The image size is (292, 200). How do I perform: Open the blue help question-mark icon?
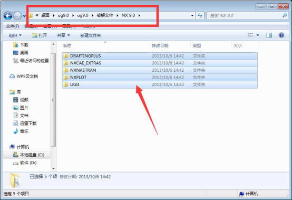click(281, 35)
